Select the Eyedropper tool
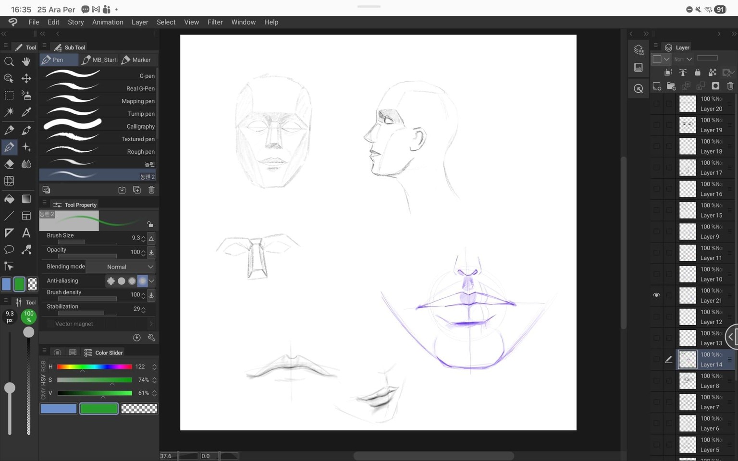The image size is (738, 461). [26, 112]
